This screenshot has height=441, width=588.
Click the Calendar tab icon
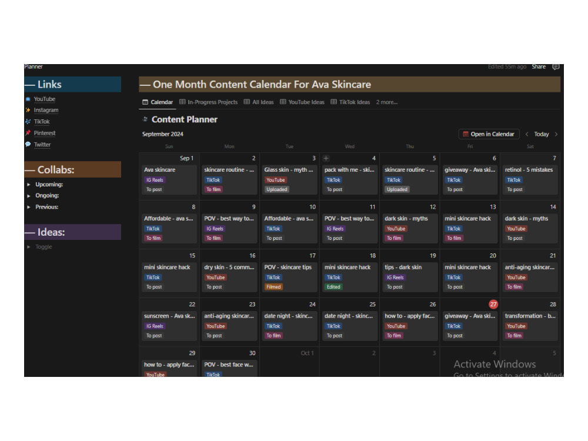(x=145, y=102)
